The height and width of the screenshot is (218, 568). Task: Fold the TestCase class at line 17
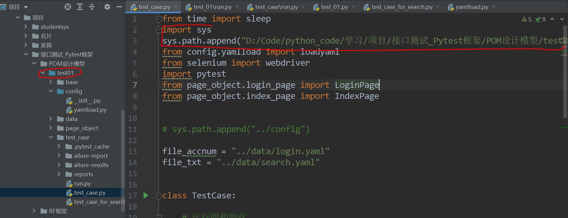[x=159, y=196]
